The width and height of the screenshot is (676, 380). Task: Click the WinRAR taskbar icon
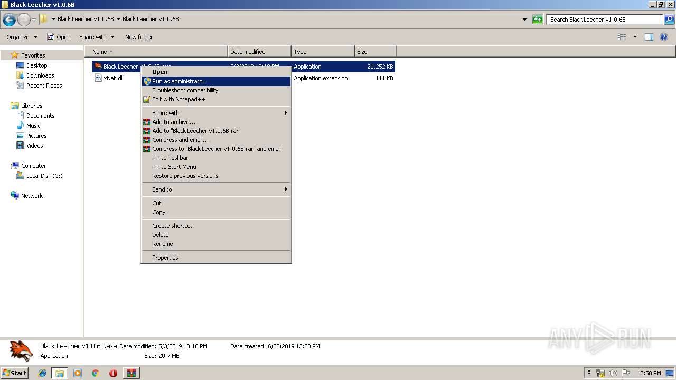coord(131,373)
